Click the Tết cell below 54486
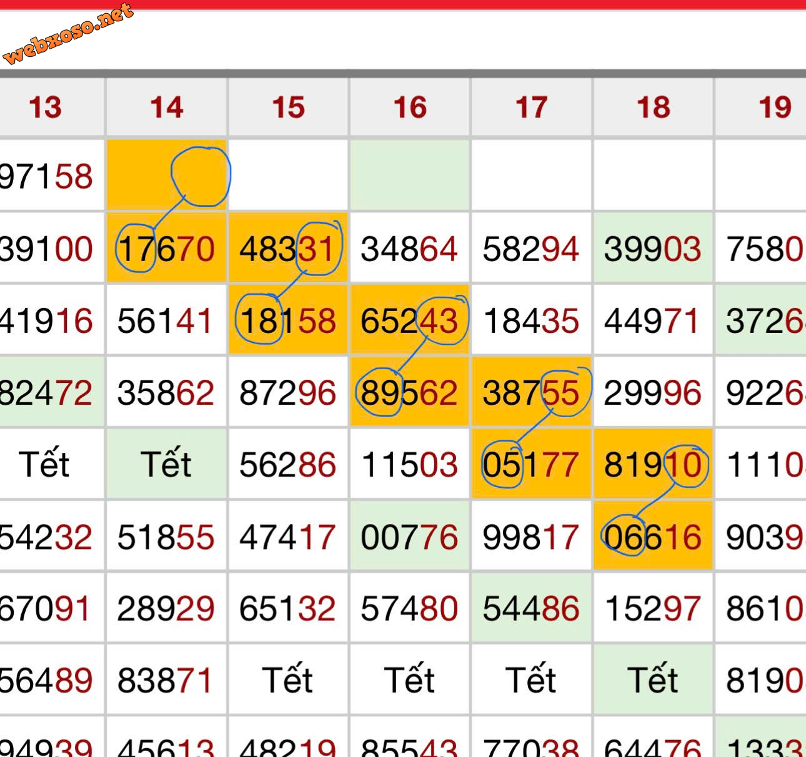Viewport: 806px width, 757px height. [532, 680]
